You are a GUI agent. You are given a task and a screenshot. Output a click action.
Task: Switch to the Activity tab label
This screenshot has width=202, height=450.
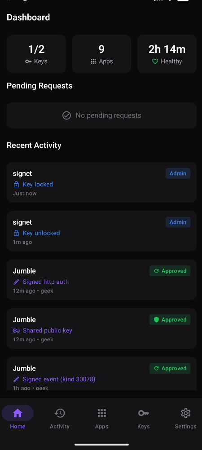(60, 427)
